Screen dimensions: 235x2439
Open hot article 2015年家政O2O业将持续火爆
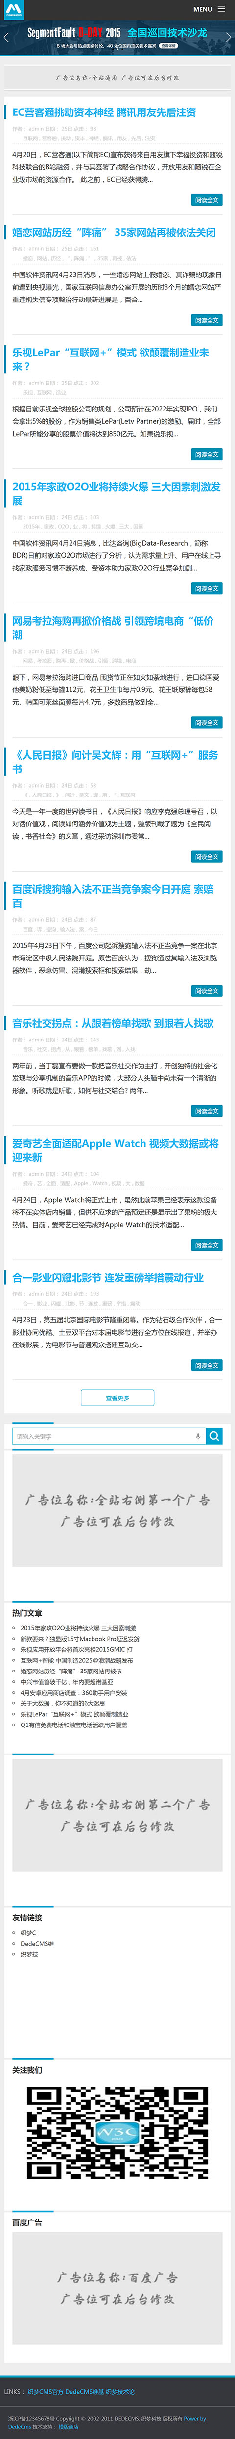[x=78, y=1628]
